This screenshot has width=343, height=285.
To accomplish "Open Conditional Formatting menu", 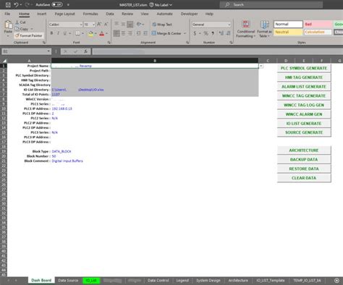I will 246,29.
